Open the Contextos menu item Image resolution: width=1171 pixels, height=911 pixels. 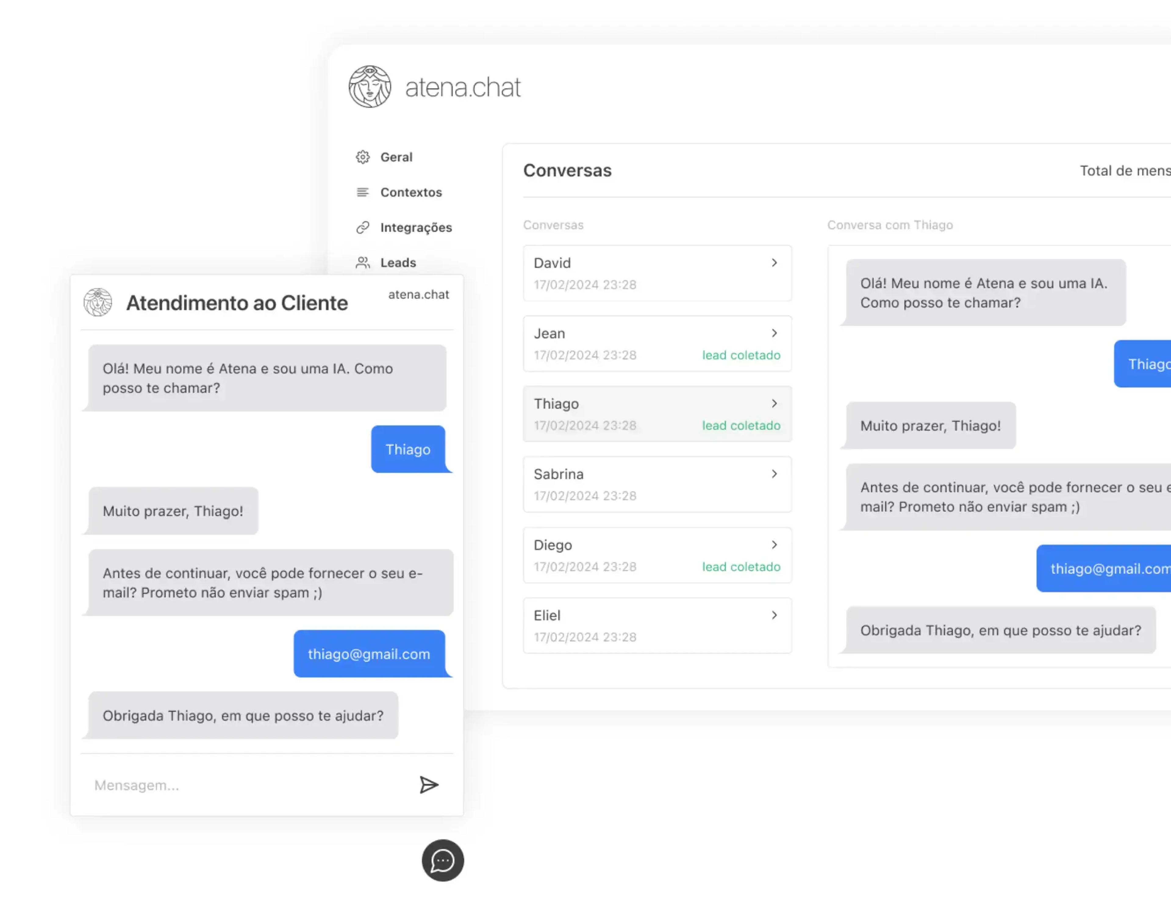click(x=411, y=192)
